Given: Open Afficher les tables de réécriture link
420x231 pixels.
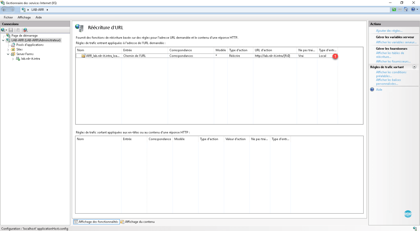Looking at the screenshot, I should pos(390,55).
